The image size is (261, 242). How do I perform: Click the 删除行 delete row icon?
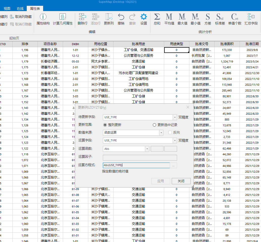pyautogui.click(x=82, y=19)
